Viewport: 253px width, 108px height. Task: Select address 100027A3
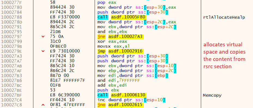click(x=11, y=56)
